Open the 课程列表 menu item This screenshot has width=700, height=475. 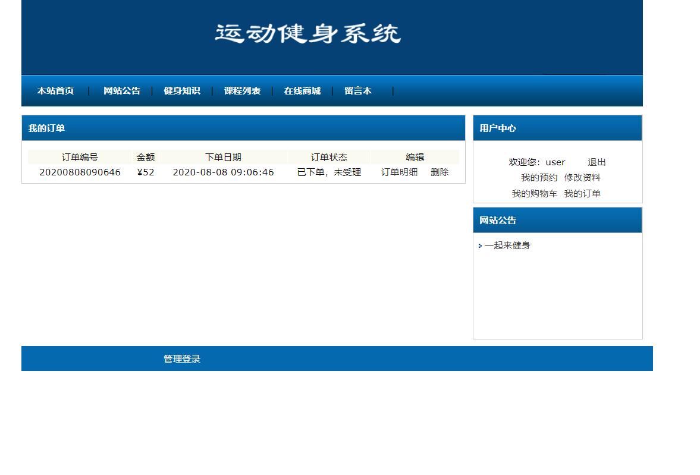point(241,91)
